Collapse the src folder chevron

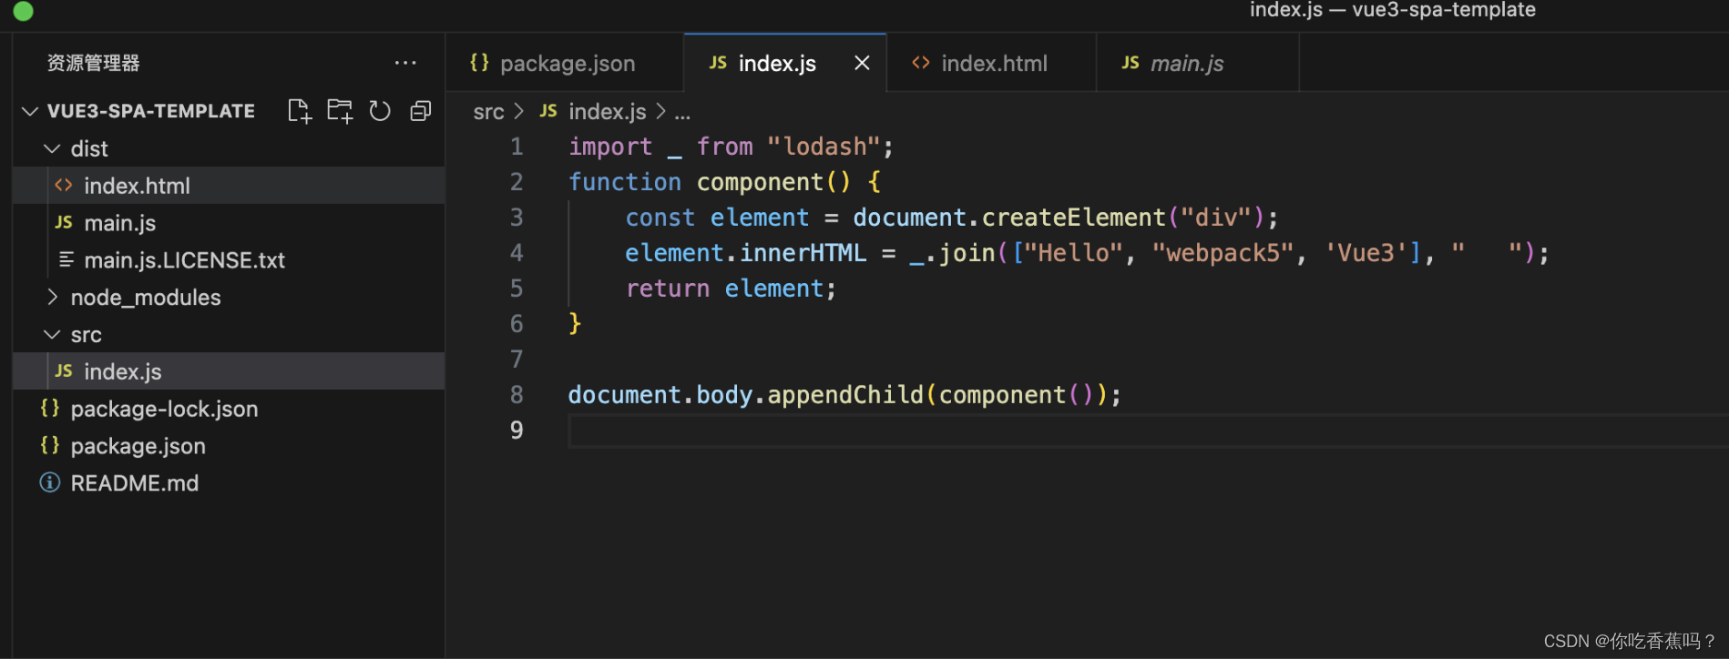[x=53, y=334]
